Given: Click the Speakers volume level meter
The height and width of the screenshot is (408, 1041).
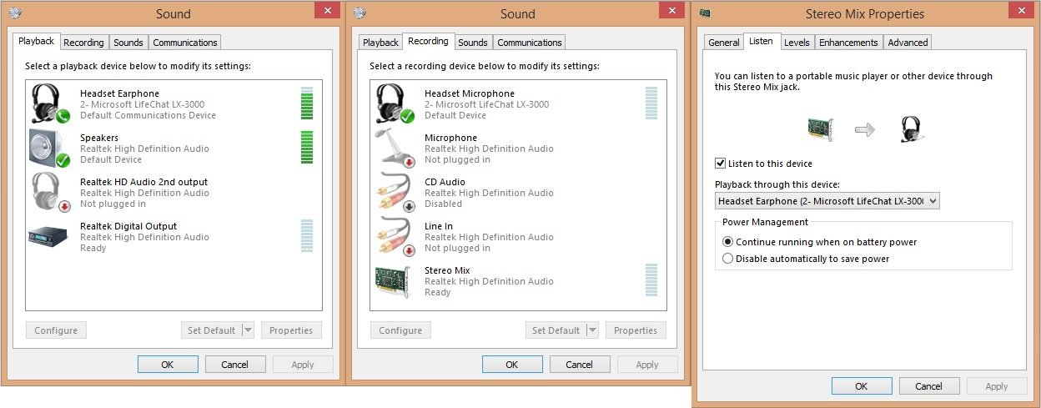Looking at the screenshot, I should 306,148.
